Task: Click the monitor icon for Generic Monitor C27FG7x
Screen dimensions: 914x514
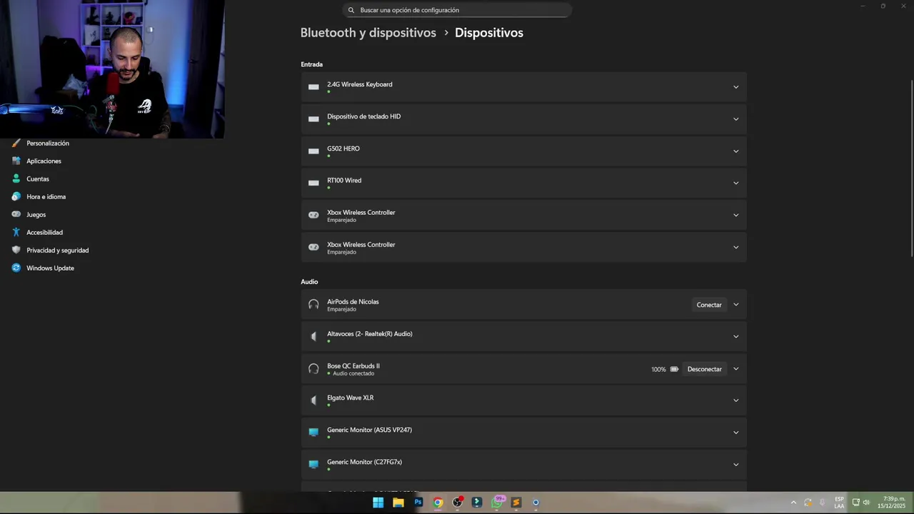Action: (313, 465)
